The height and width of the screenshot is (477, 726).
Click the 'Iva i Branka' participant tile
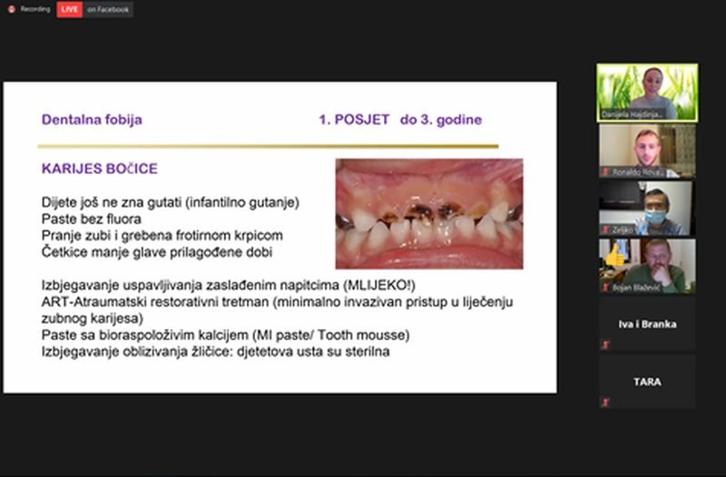647,324
